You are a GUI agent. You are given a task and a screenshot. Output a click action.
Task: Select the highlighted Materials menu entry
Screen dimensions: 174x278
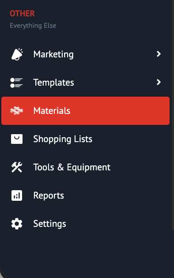click(x=85, y=111)
